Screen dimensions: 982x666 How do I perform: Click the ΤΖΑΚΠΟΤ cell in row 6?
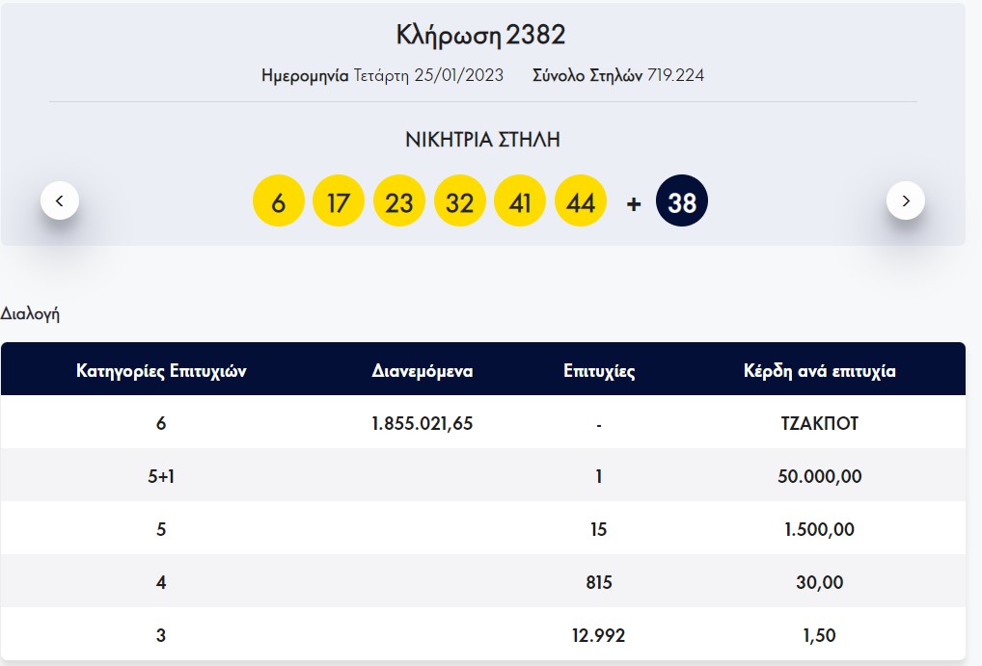click(x=820, y=423)
